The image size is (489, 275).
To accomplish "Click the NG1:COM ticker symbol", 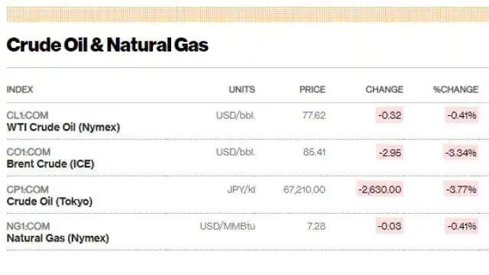I will tap(28, 226).
